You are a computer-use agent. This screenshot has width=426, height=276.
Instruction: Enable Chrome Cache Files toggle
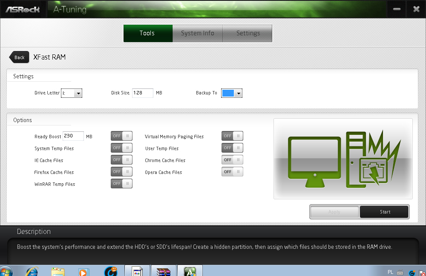tap(232, 160)
